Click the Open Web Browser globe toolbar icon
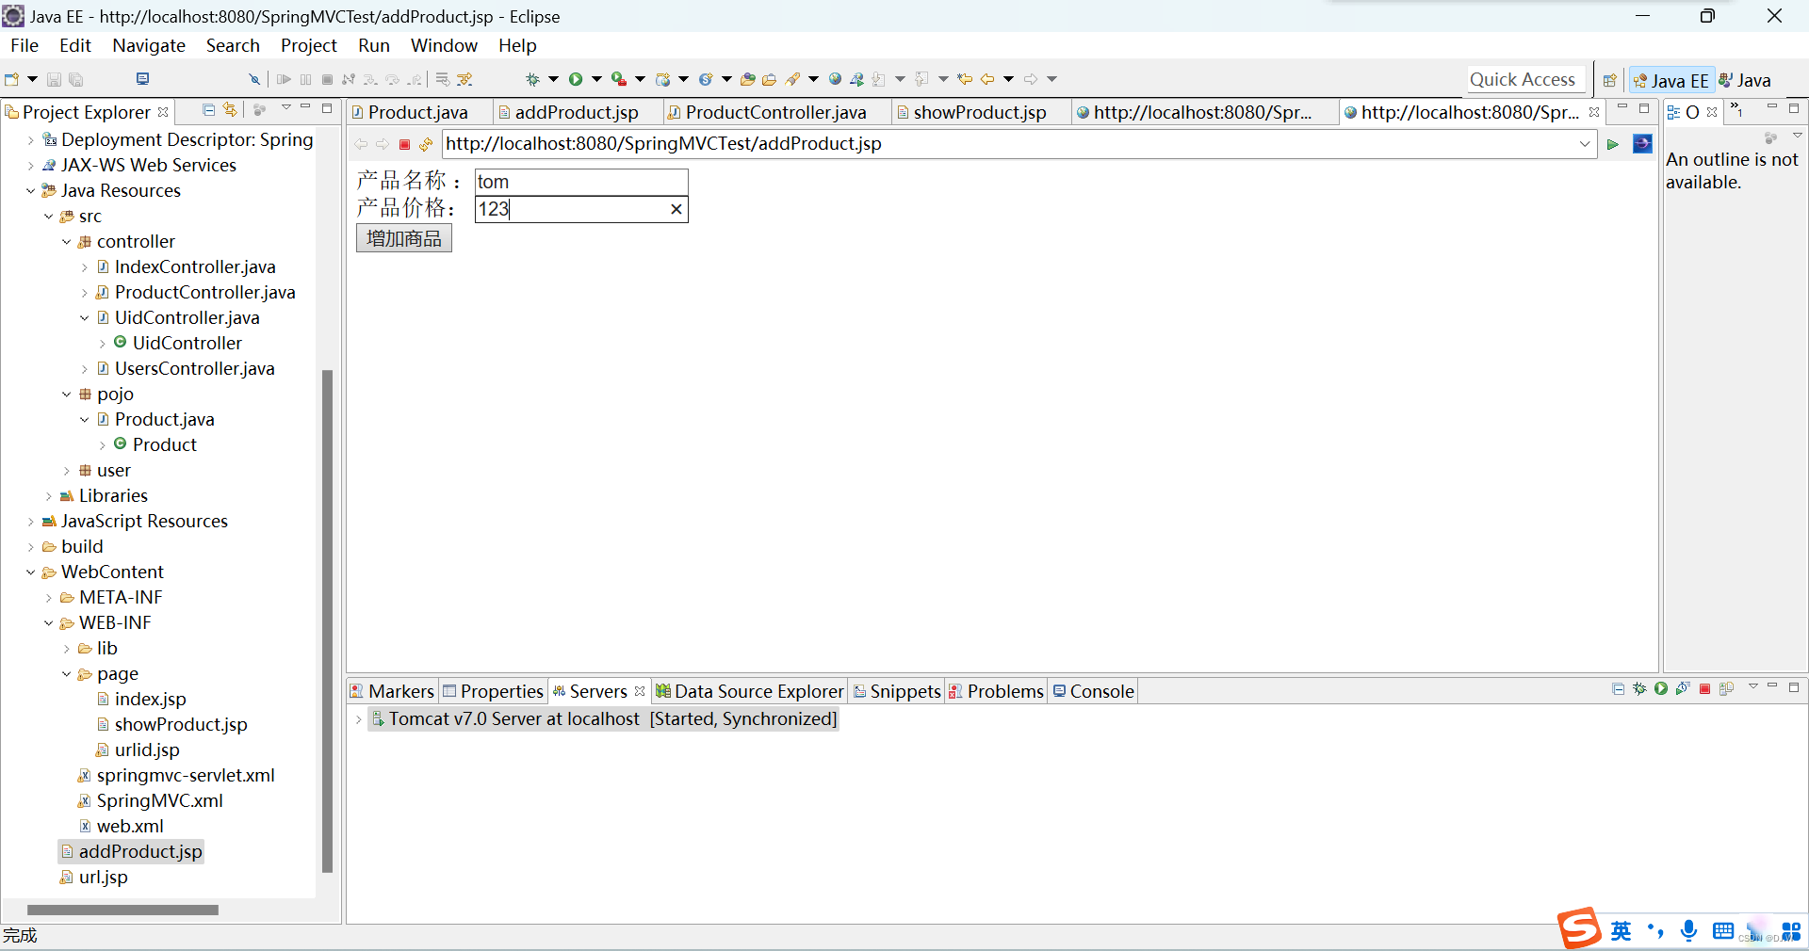 tap(835, 79)
